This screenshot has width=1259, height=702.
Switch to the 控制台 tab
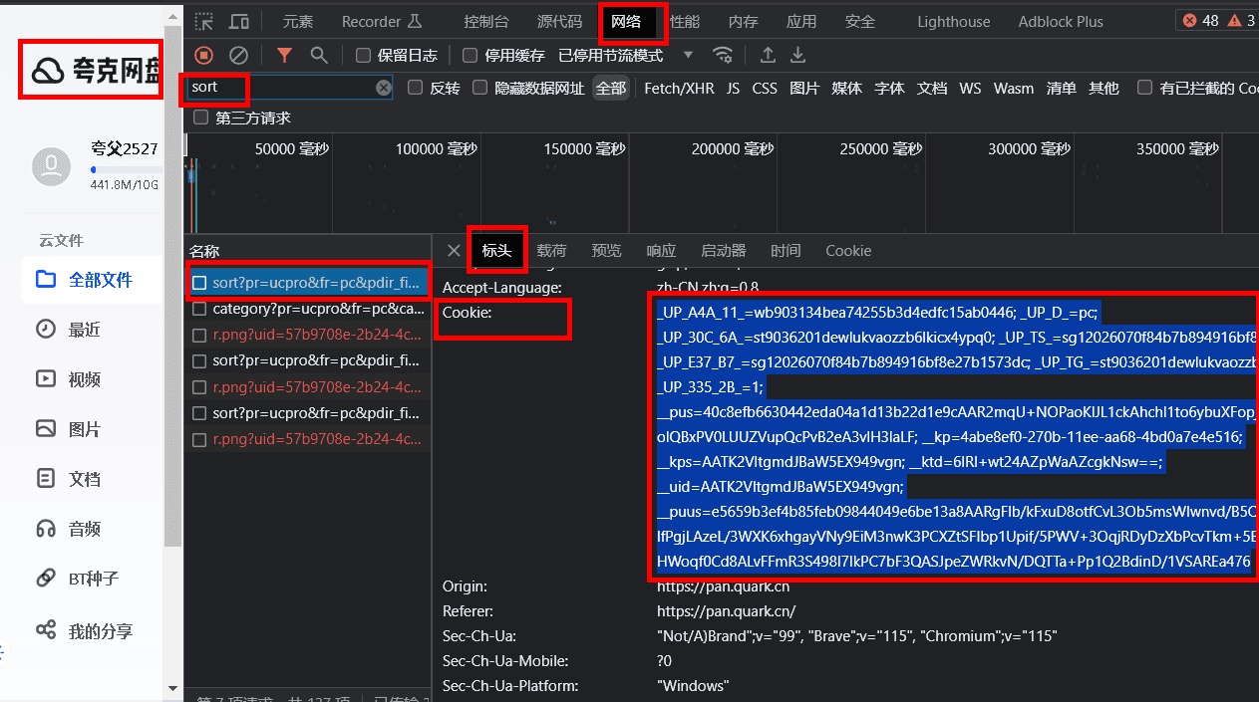click(486, 21)
